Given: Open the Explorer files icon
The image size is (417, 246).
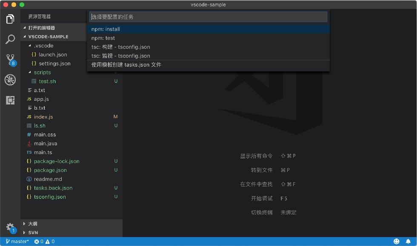Looking at the screenshot, I should [10, 19].
